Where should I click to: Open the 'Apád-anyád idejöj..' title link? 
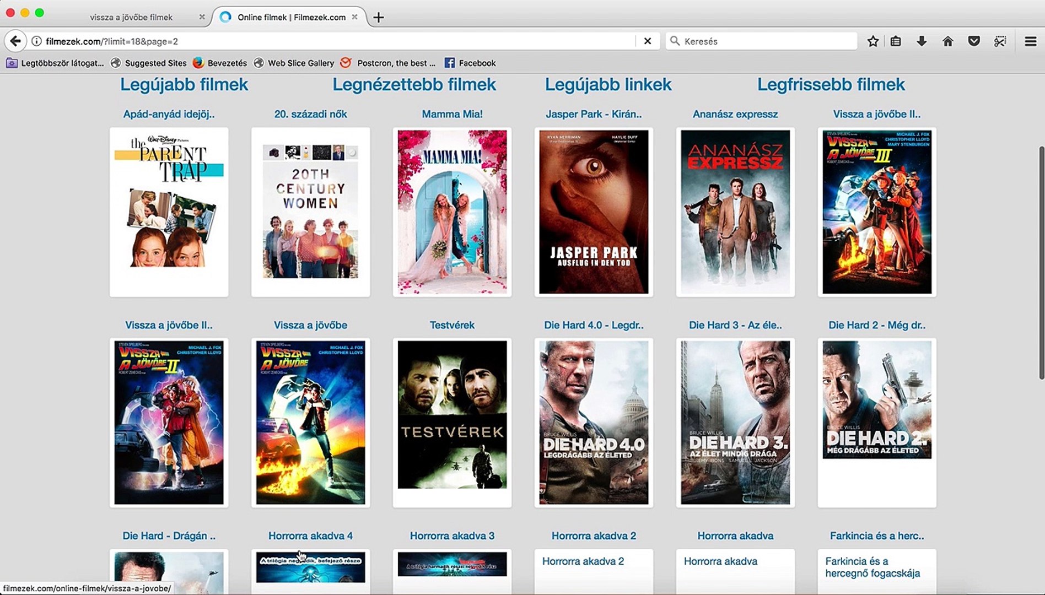169,114
